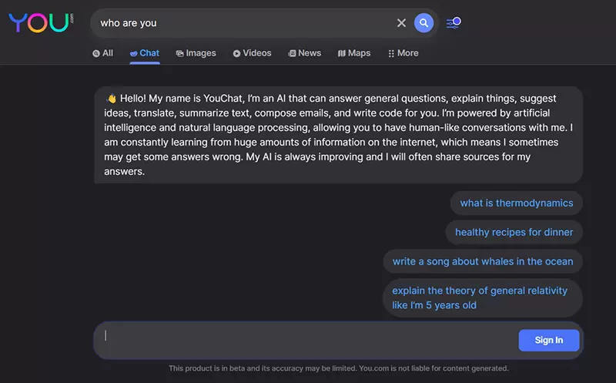Choose the "what is thermodynamics" suggestion

click(516, 203)
